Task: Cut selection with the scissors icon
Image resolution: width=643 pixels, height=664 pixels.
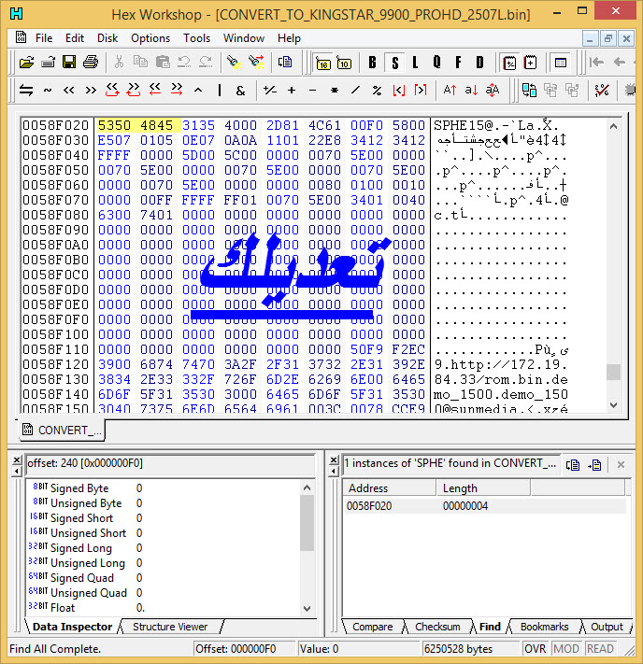Action: [x=119, y=63]
